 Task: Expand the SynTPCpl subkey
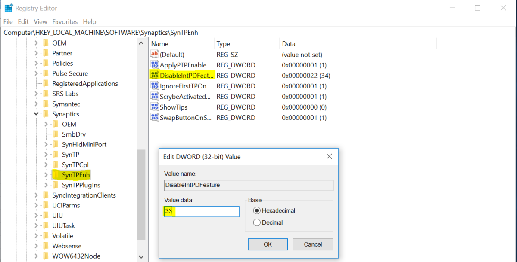(x=46, y=165)
